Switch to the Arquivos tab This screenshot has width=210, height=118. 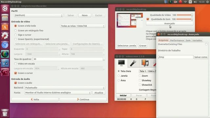click(x=163, y=40)
